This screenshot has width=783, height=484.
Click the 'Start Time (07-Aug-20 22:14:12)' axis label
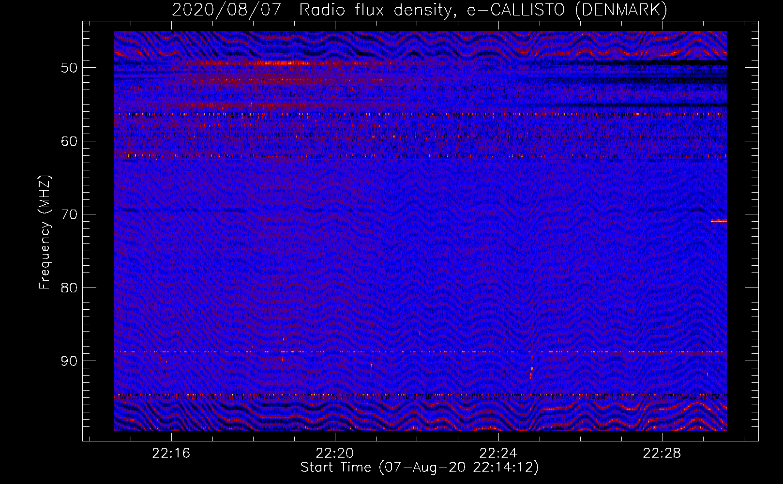420,468
